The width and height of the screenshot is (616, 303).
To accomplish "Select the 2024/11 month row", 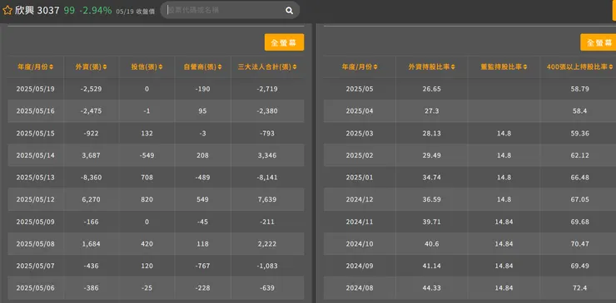I will coord(469,222).
